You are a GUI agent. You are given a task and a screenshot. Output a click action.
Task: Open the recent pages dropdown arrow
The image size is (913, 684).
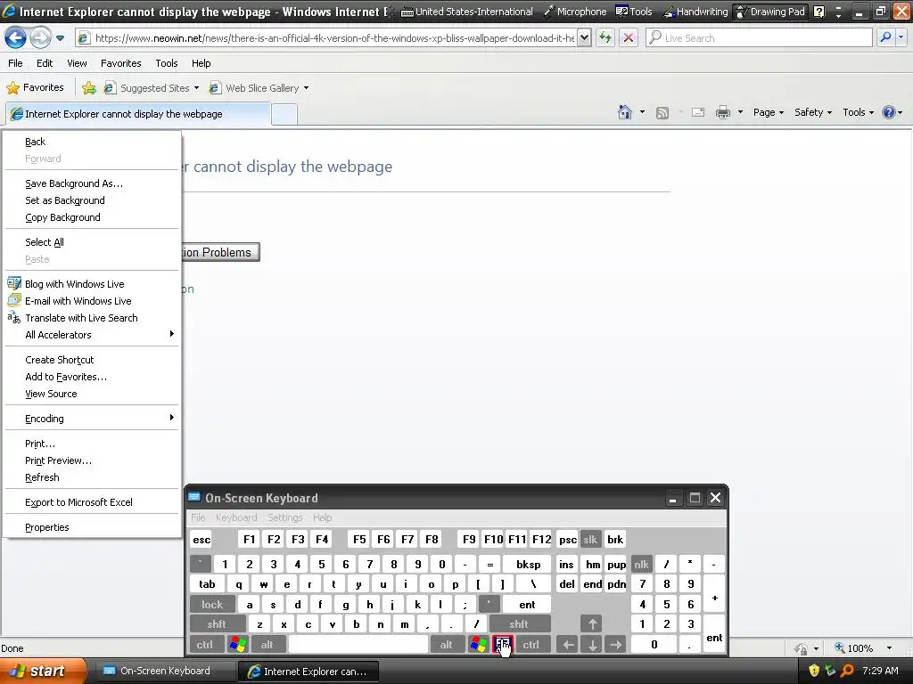pyautogui.click(x=60, y=38)
